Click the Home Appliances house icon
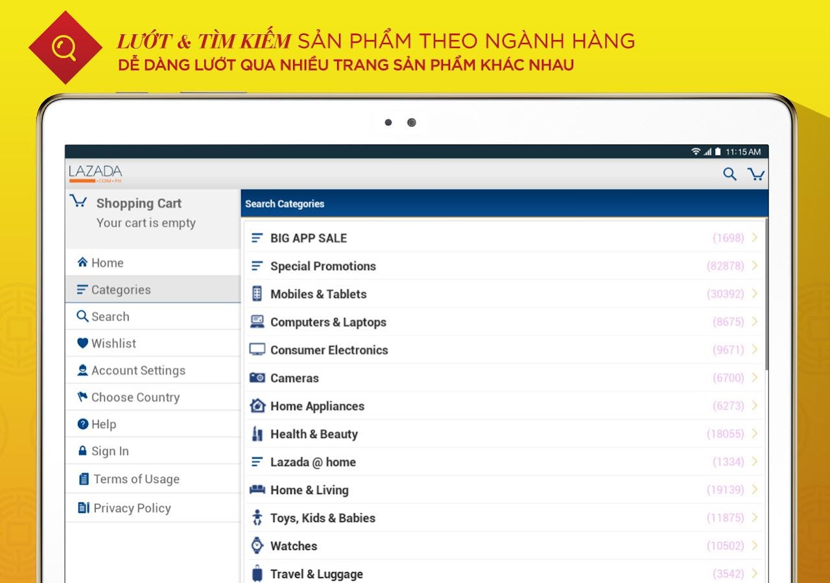 click(x=257, y=406)
